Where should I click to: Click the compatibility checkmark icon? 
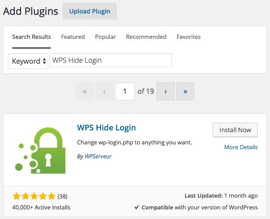(137, 207)
